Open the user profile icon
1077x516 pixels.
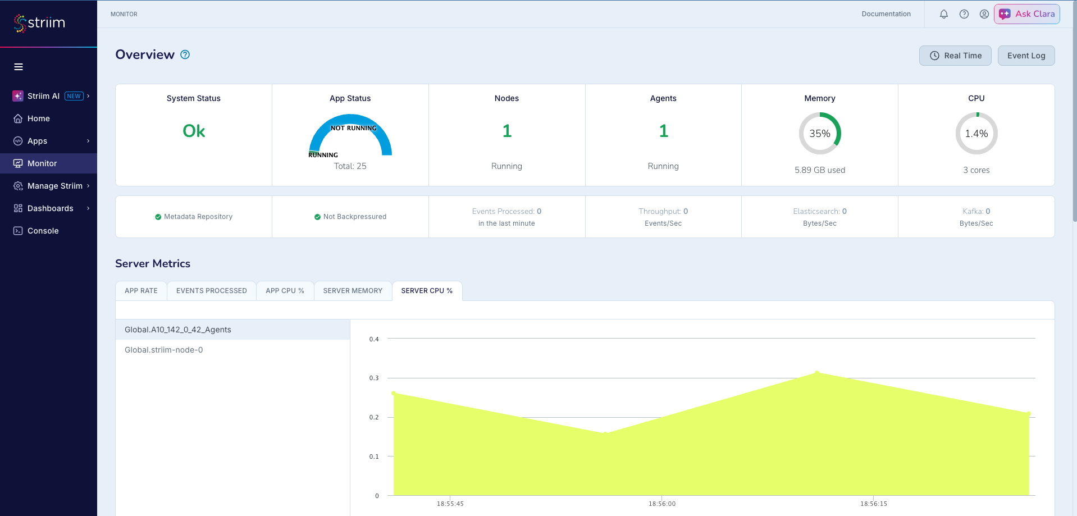(x=984, y=14)
